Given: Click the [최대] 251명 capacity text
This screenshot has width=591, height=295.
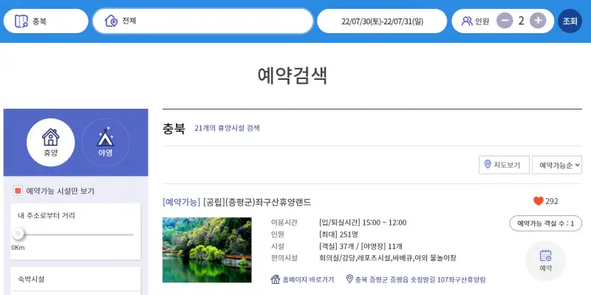Looking at the screenshot, I should (x=338, y=234).
